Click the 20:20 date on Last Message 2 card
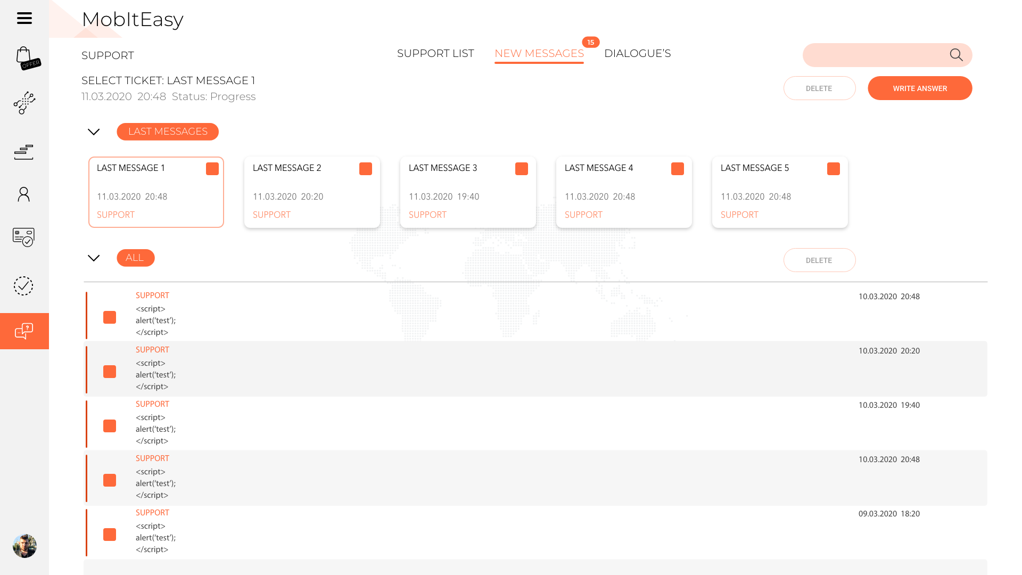 (288, 197)
